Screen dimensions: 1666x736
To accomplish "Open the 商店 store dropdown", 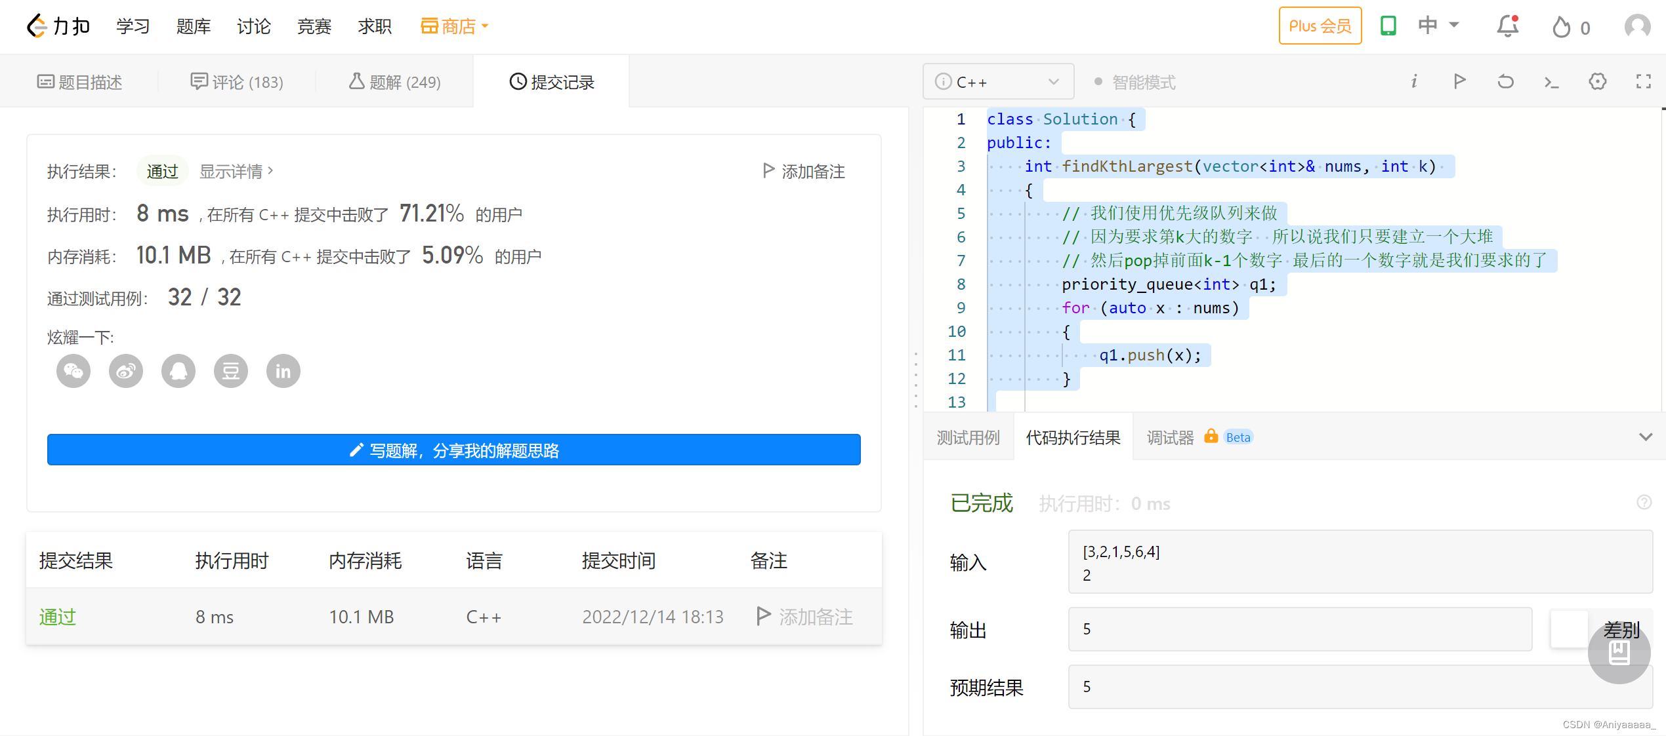I will coord(454,26).
